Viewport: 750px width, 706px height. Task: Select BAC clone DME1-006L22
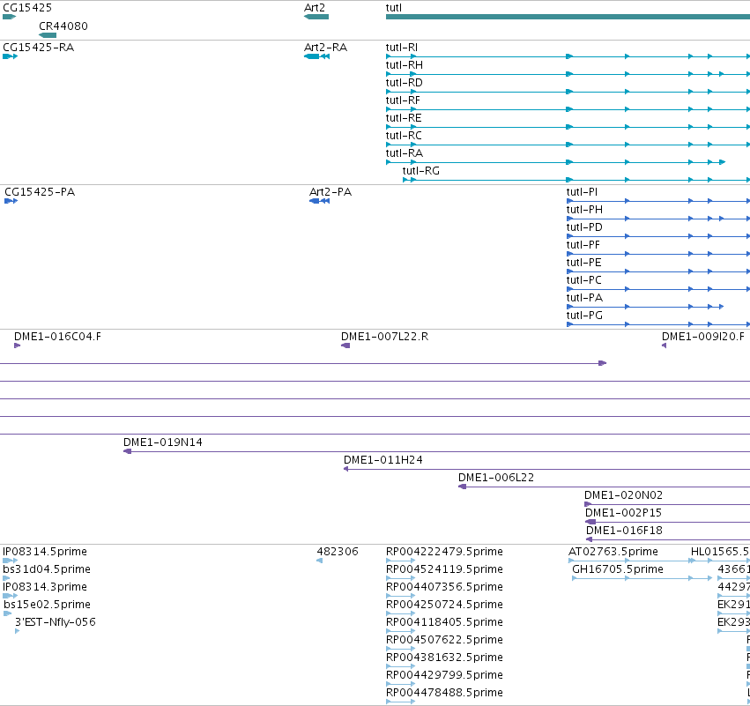[496, 478]
